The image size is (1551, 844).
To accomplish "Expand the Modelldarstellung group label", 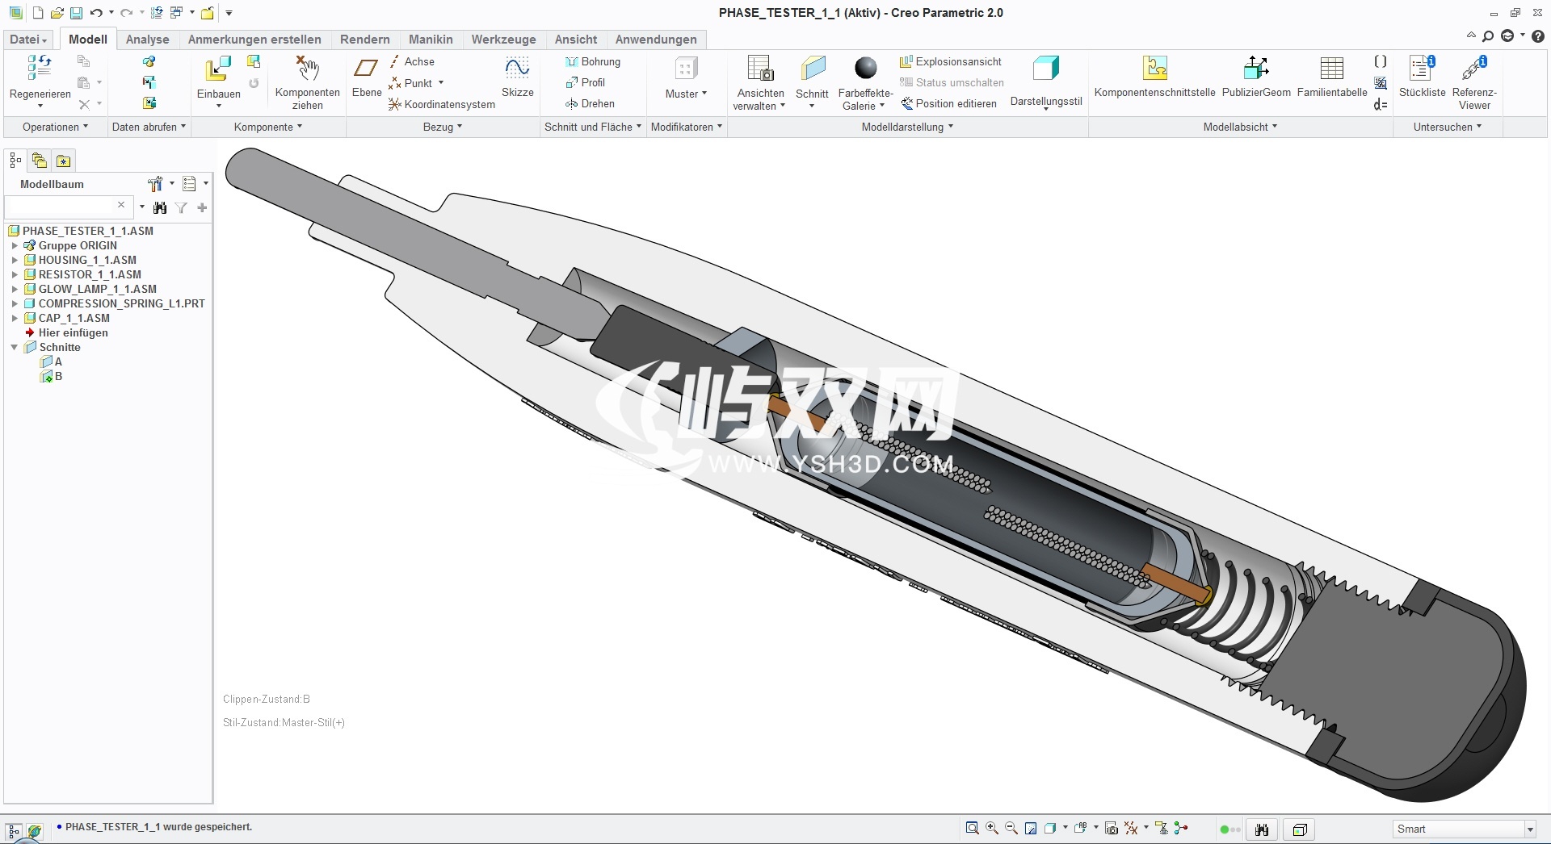I will (x=906, y=127).
